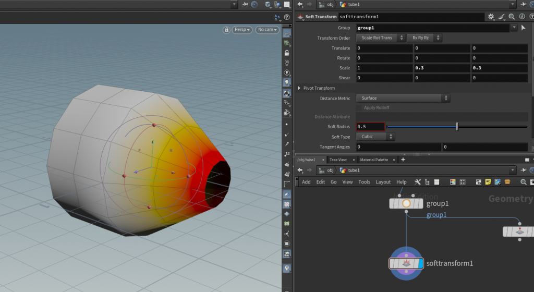The height and width of the screenshot is (292, 534).
Task: Click the No cam camera button
Action: [x=266, y=30]
